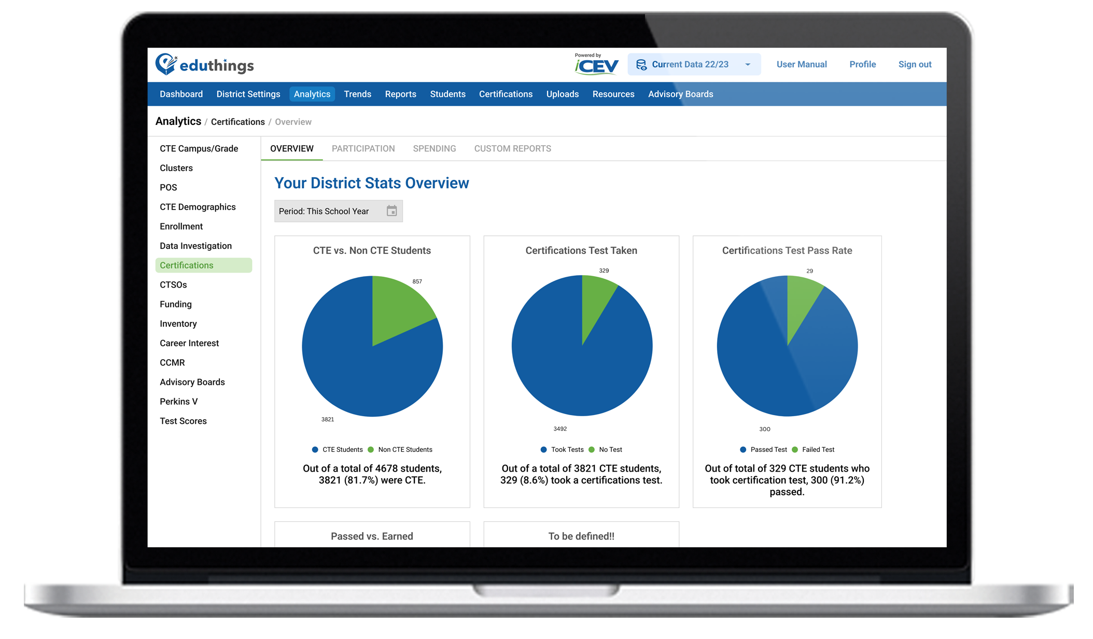1093x639 pixels.
Task: Click the Advisory Boards navigation item
Action: point(680,94)
